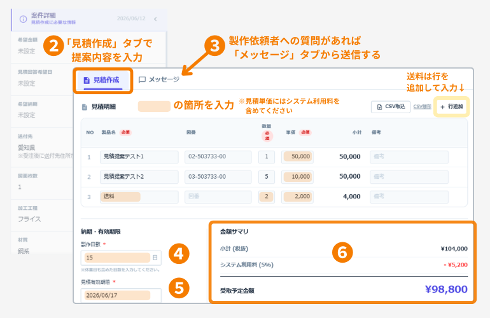
Task: Click the 図番 column header
Action: (x=191, y=132)
